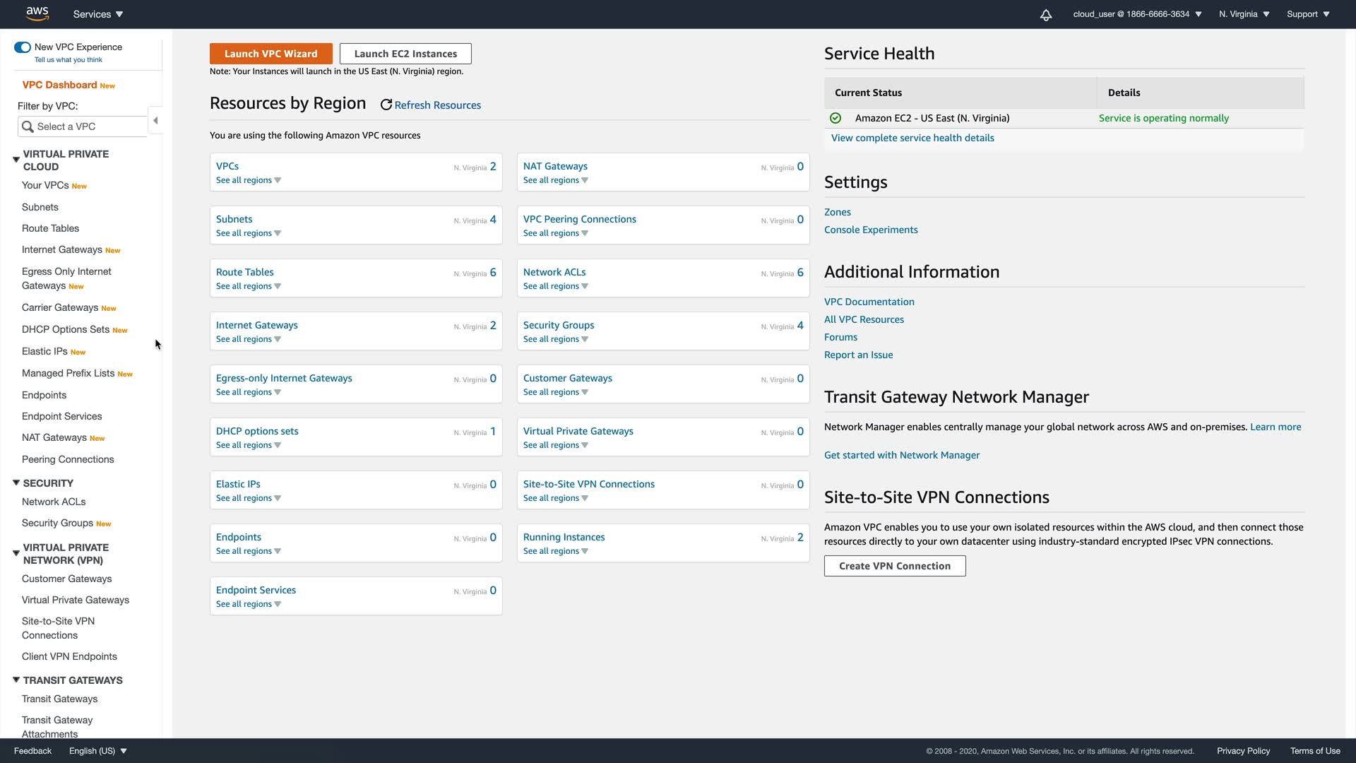The height and width of the screenshot is (763, 1356).
Task: Click the AWS logo home icon
Action: pos(37,13)
